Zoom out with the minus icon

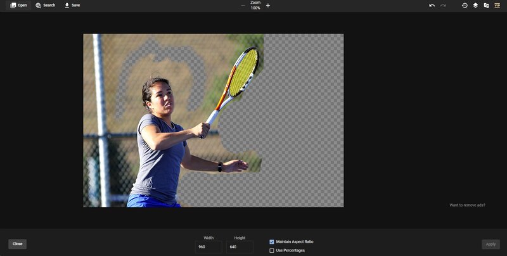click(x=243, y=6)
